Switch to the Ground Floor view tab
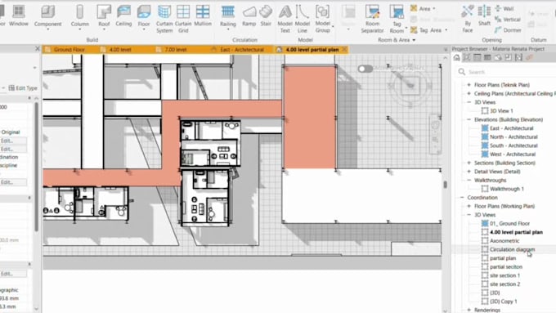556x313 pixels. [x=69, y=50]
